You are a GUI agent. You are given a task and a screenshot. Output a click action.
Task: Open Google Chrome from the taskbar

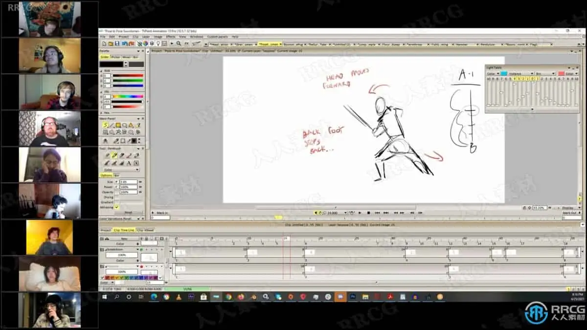(x=228, y=297)
